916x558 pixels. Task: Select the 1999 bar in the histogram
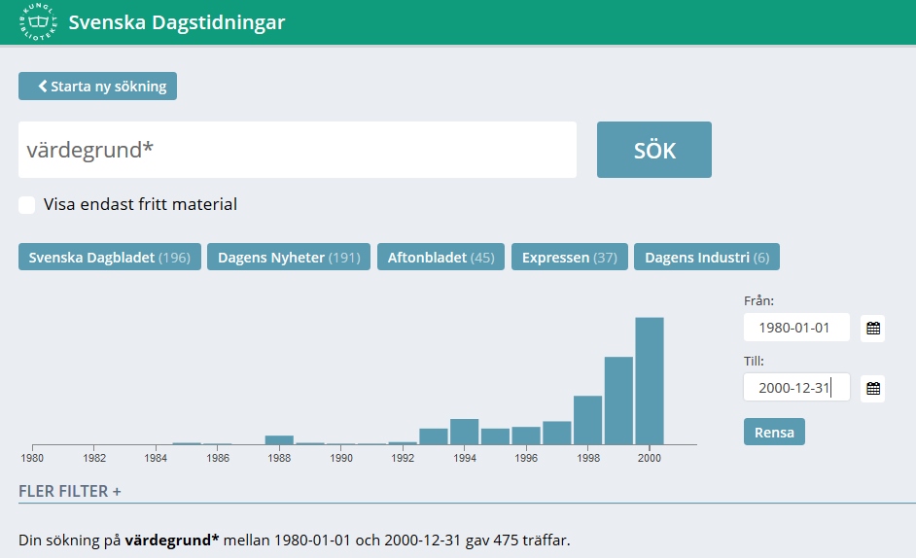pyautogui.click(x=618, y=401)
